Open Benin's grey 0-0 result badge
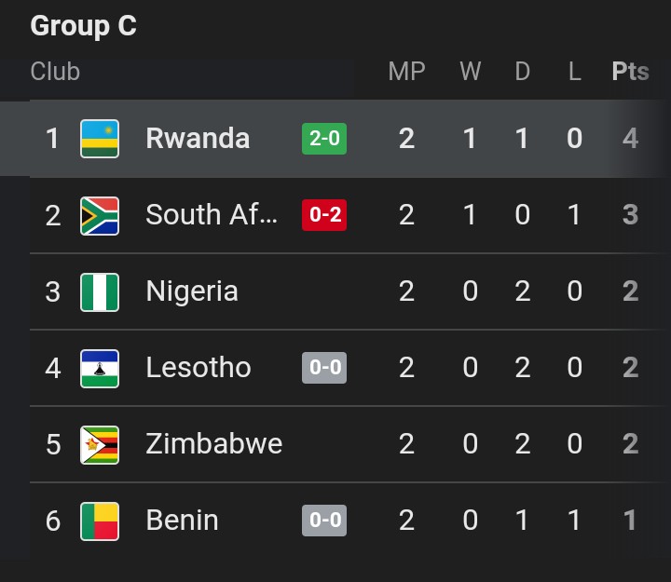This screenshot has height=582, width=671. (324, 521)
